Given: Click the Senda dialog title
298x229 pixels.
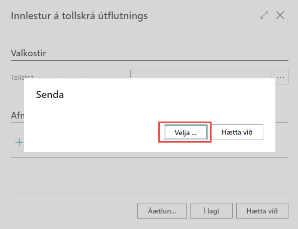Looking at the screenshot, I should (50, 94).
